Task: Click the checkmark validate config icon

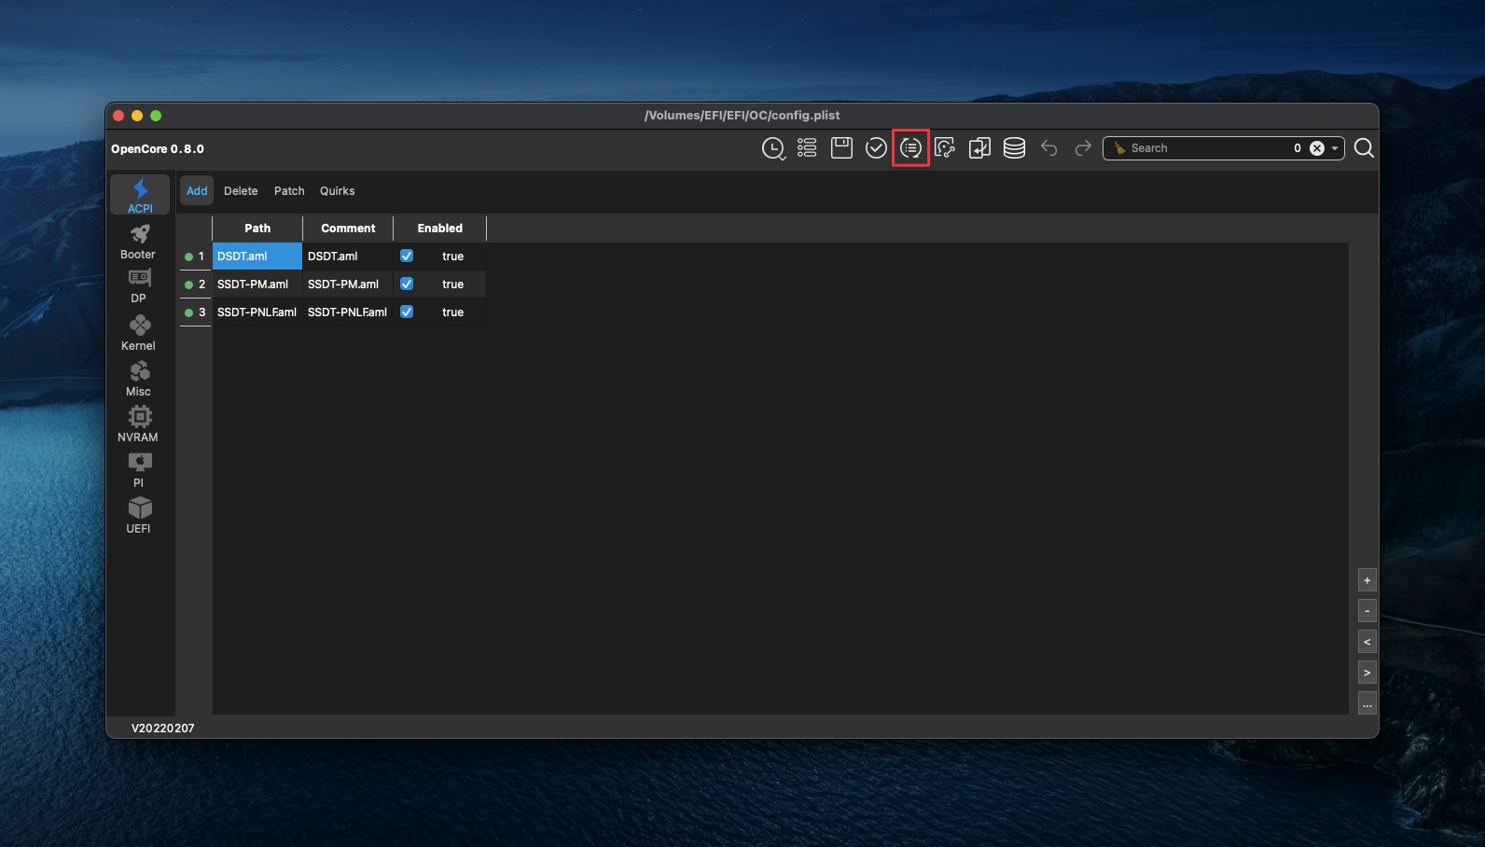Action: click(x=876, y=148)
